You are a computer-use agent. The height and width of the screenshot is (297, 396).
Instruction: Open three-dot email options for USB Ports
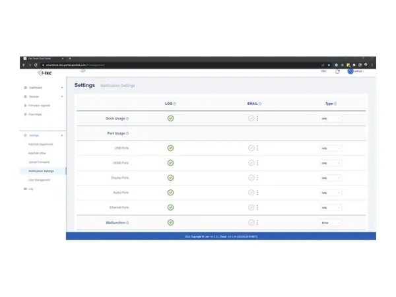coord(257,148)
